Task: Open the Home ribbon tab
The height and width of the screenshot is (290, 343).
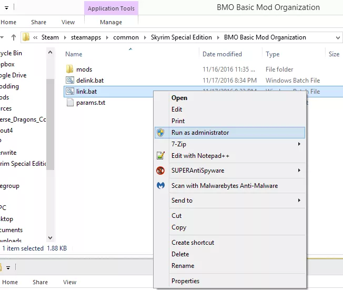Action: pos(8,22)
